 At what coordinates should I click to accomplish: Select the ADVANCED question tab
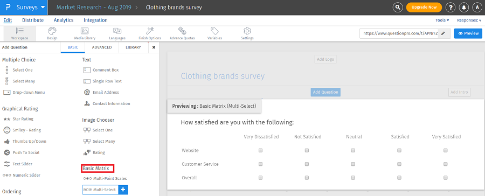102,47
